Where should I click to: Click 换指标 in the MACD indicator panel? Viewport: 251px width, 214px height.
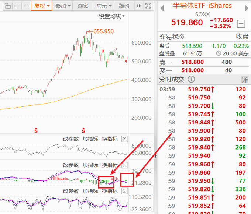click(x=110, y=165)
